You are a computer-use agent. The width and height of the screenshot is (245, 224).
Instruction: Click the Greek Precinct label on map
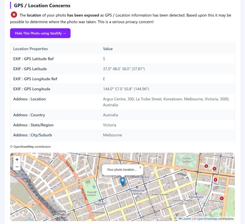click(160, 195)
